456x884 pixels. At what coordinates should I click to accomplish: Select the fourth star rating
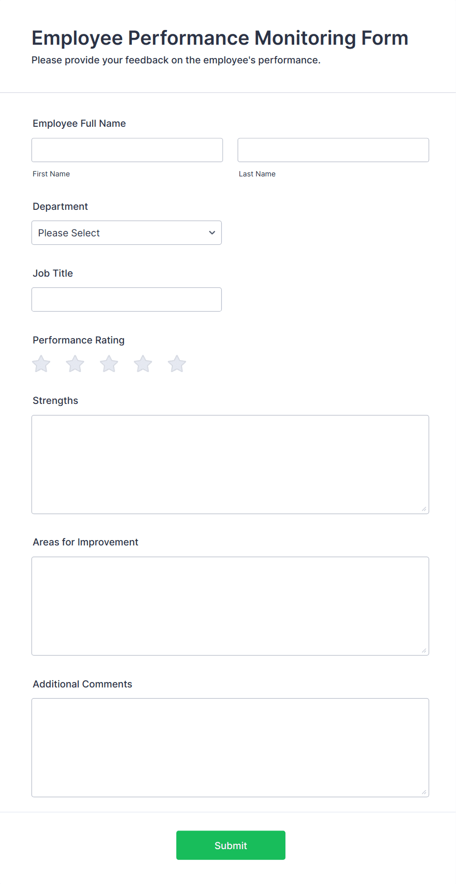pyautogui.click(x=142, y=364)
